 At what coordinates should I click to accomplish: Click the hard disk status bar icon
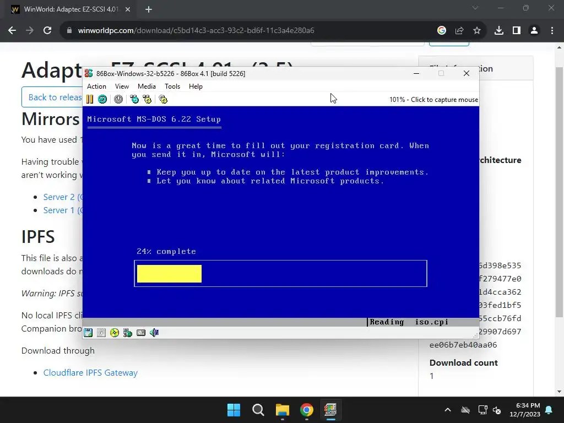141,333
